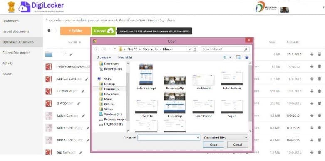Open the Organize dropdown menu
The height and width of the screenshot is (161, 325).
[x=104, y=57]
